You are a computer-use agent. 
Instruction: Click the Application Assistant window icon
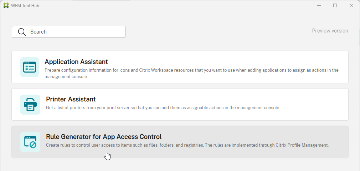tap(30, 67)
